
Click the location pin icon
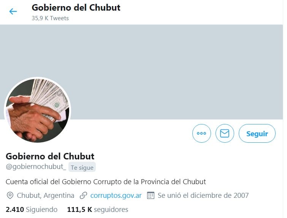(x=10, y=196)
